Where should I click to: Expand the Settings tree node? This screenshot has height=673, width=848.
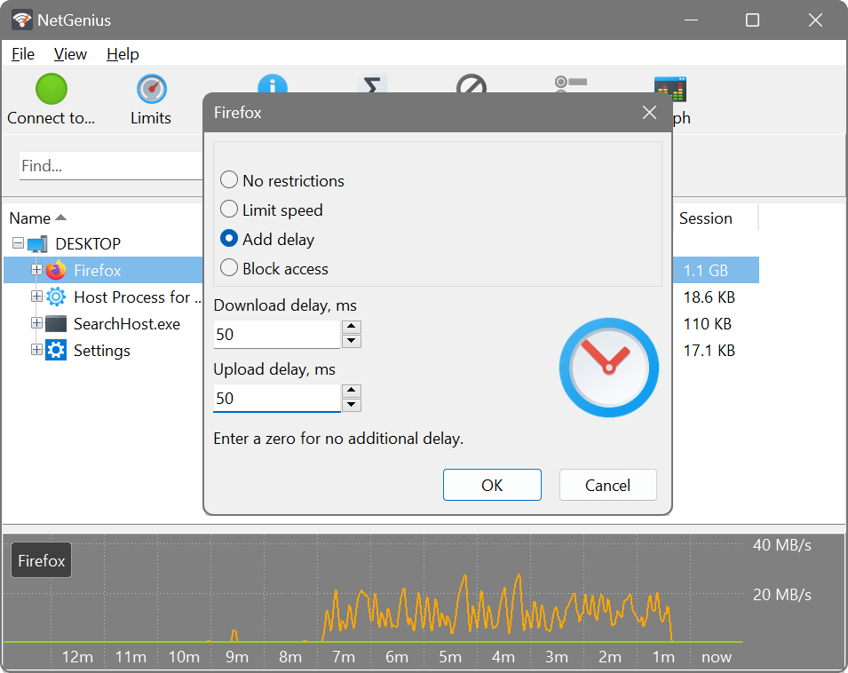[36, 349]
